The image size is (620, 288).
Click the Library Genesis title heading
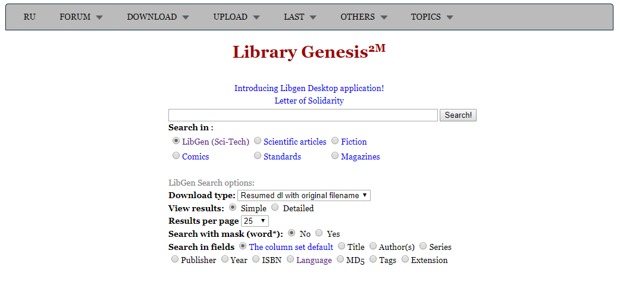click(x=309, y=52)
